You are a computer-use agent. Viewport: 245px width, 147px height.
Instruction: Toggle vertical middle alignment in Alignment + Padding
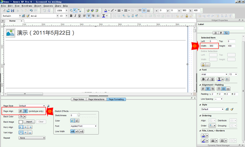click(224, 89)
